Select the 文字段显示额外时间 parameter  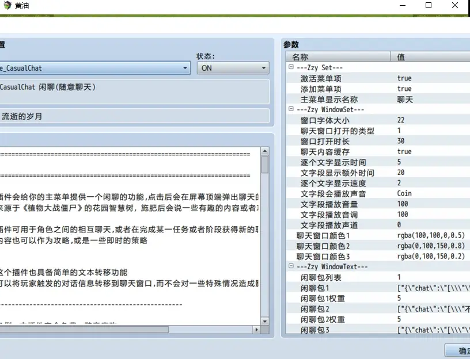coord(378,173)
